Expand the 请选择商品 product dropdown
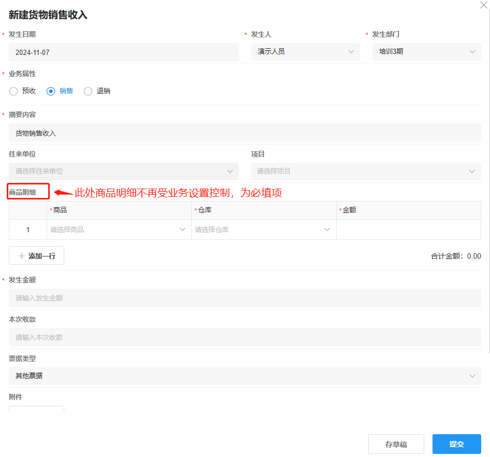This screenshot has height=457, width=490. point(119,229)
